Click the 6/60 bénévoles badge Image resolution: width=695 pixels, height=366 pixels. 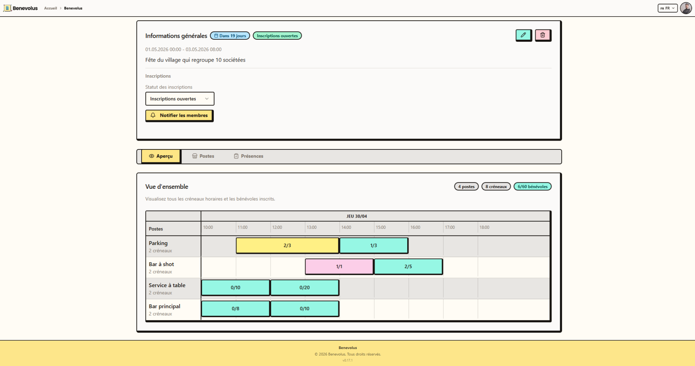pos(532,186)
